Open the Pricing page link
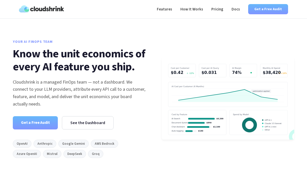307x172 pixels. coord(217,9)
